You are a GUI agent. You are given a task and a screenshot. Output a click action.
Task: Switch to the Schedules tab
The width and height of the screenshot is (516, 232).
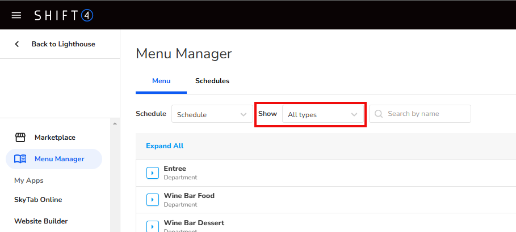tap(212, 81)
